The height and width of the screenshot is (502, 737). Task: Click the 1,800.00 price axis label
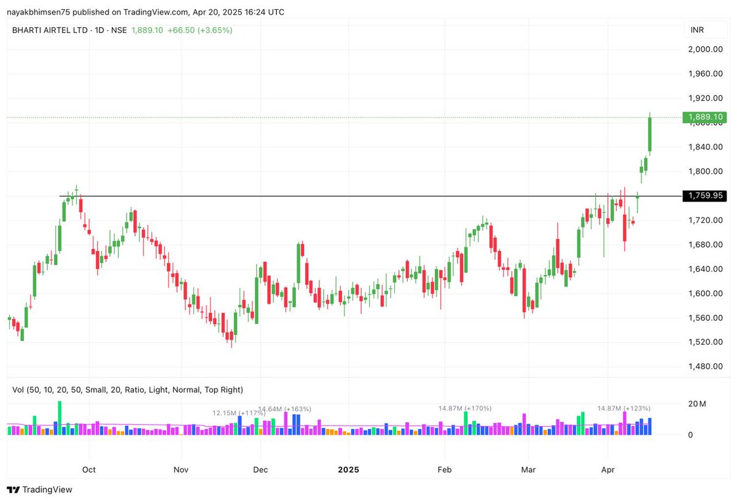coord(705,171)
